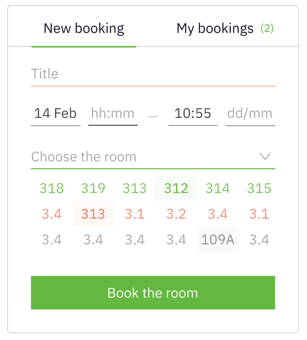
Task: Pick available room 314
Action: pyautogui.click(x=217, y=188)
